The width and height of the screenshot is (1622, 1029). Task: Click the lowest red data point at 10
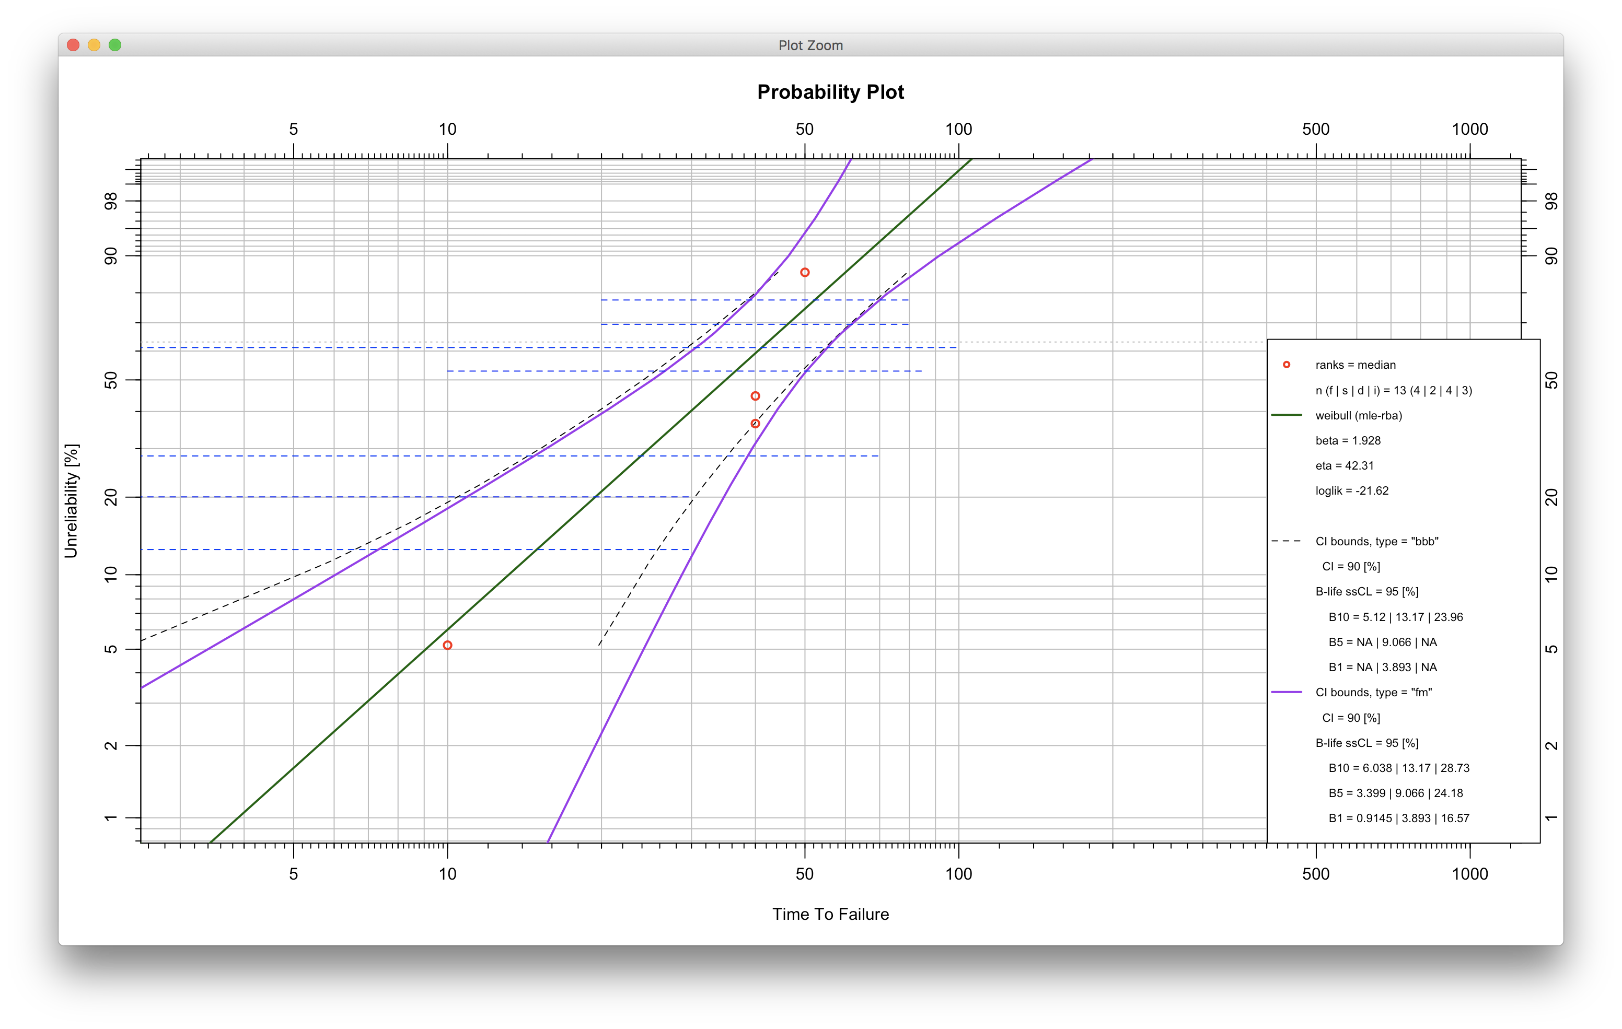pos(447,645)
